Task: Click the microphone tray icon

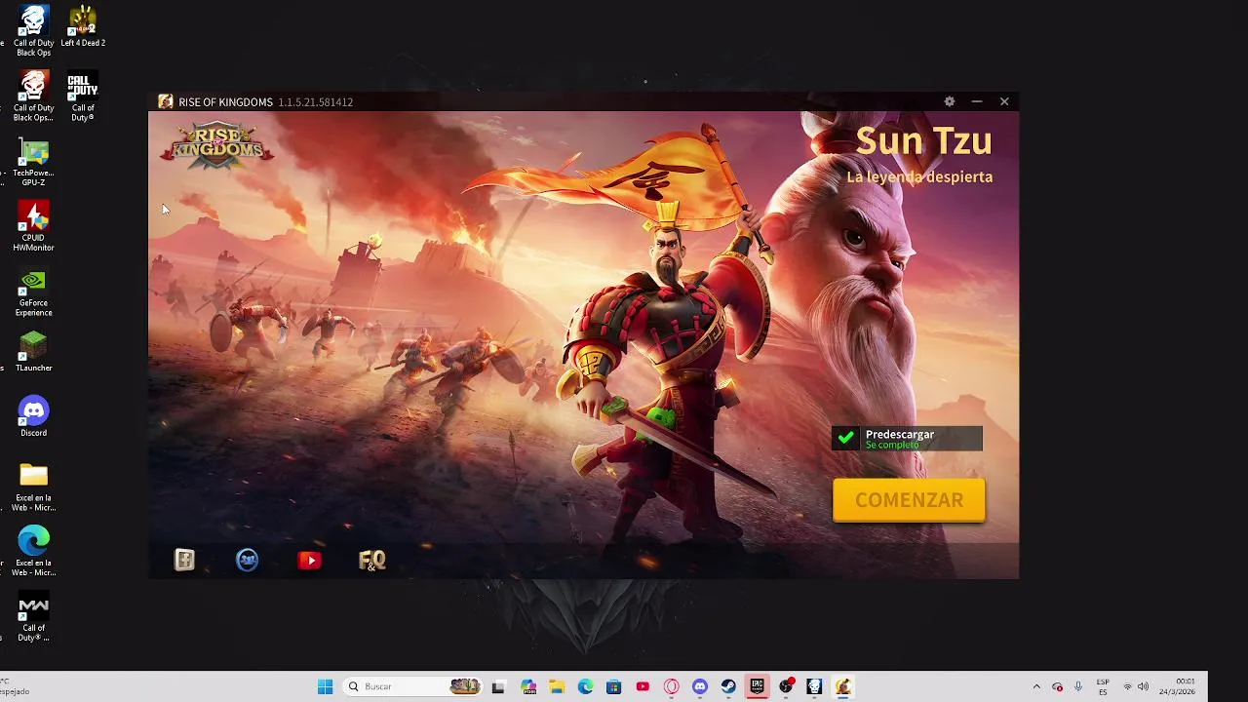Action: coord(1078,686)
